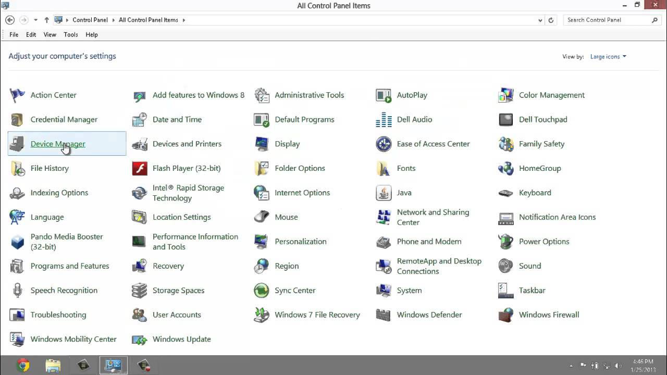Click the Internet Options icon
Screen dimensions: 667x375
tap(262, 193)
